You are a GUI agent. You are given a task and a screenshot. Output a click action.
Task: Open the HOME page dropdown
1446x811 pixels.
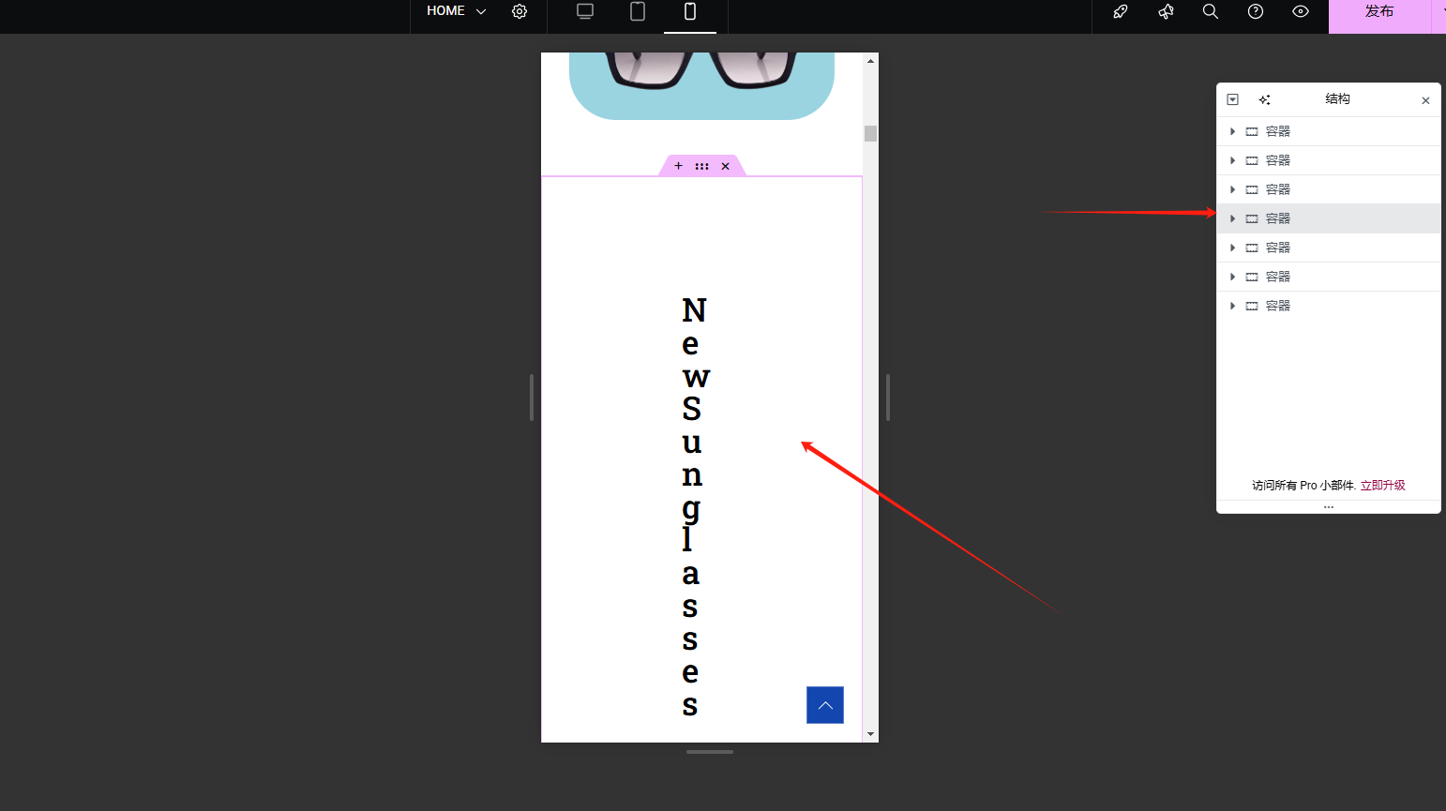456,11
